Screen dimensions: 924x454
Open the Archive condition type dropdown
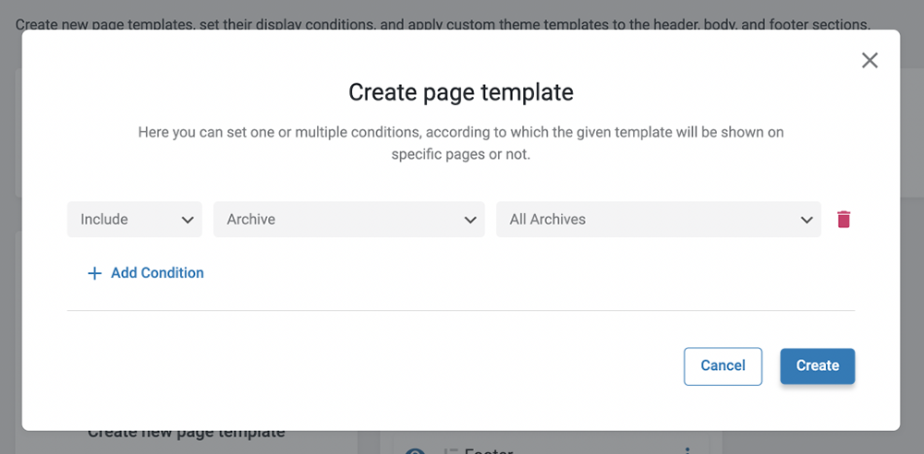pos(349,220)
